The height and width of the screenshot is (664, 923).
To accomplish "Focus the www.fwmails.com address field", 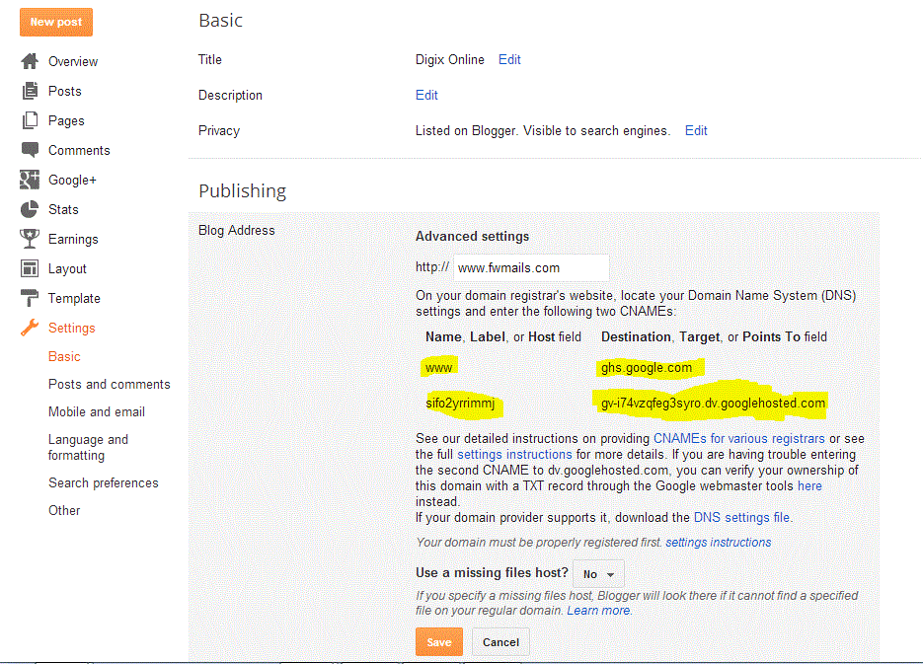I will point(531,267).
